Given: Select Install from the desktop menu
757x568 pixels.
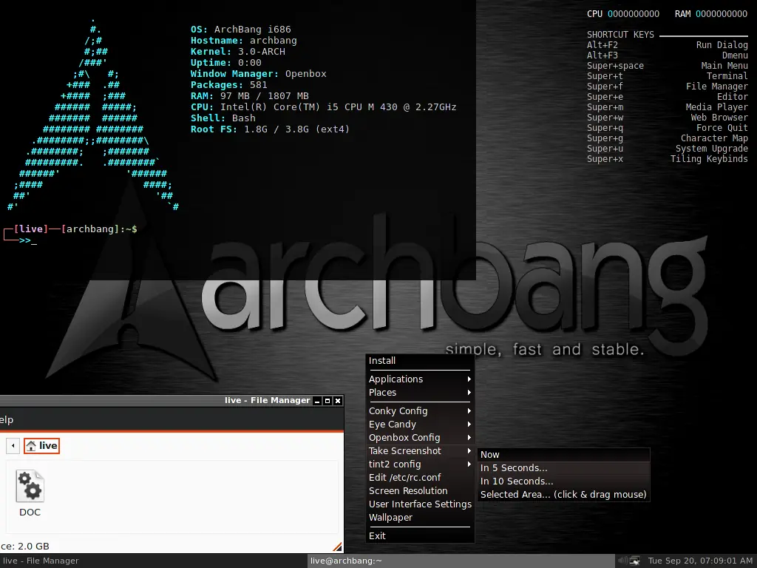Looking at the screenshot, I should click(x=420, y=361).
